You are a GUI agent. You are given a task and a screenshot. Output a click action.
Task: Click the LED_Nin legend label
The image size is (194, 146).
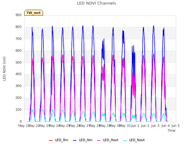click(x=85, y=140)
